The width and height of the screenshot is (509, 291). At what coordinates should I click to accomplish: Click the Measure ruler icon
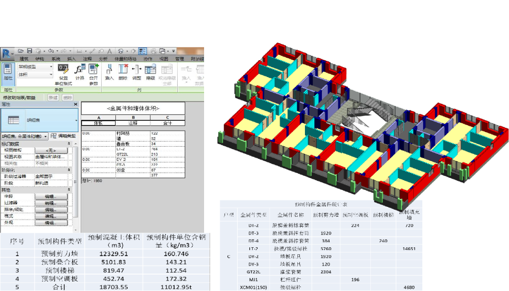(x=79, y=51)
